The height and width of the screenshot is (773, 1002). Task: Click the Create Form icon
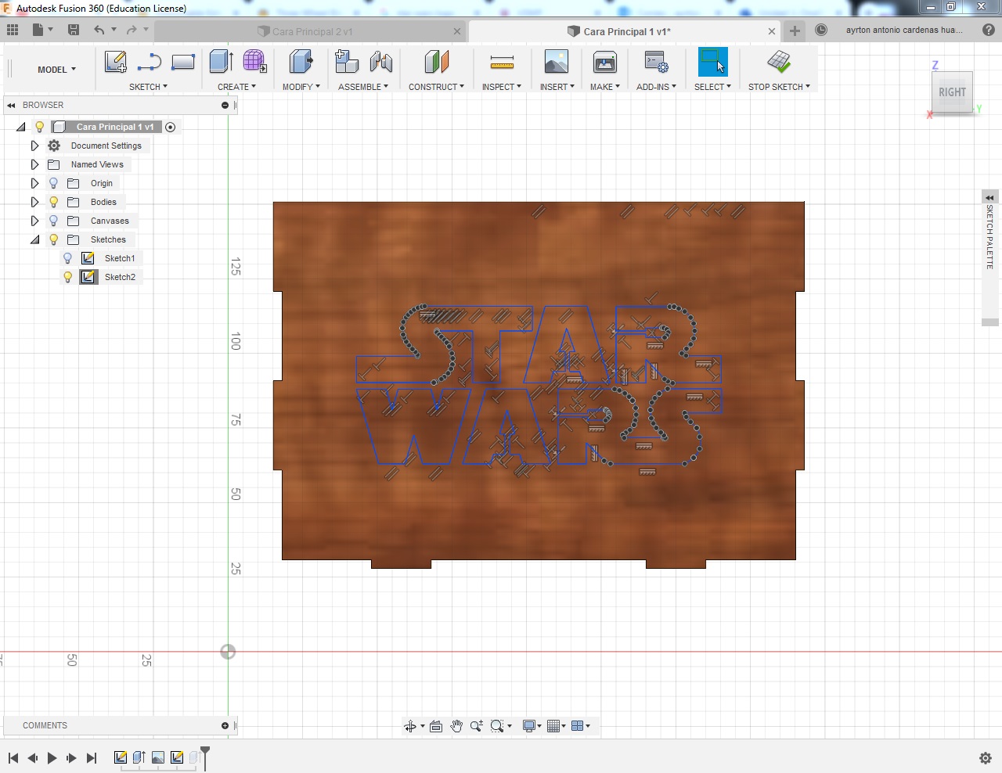click(254, 62)
